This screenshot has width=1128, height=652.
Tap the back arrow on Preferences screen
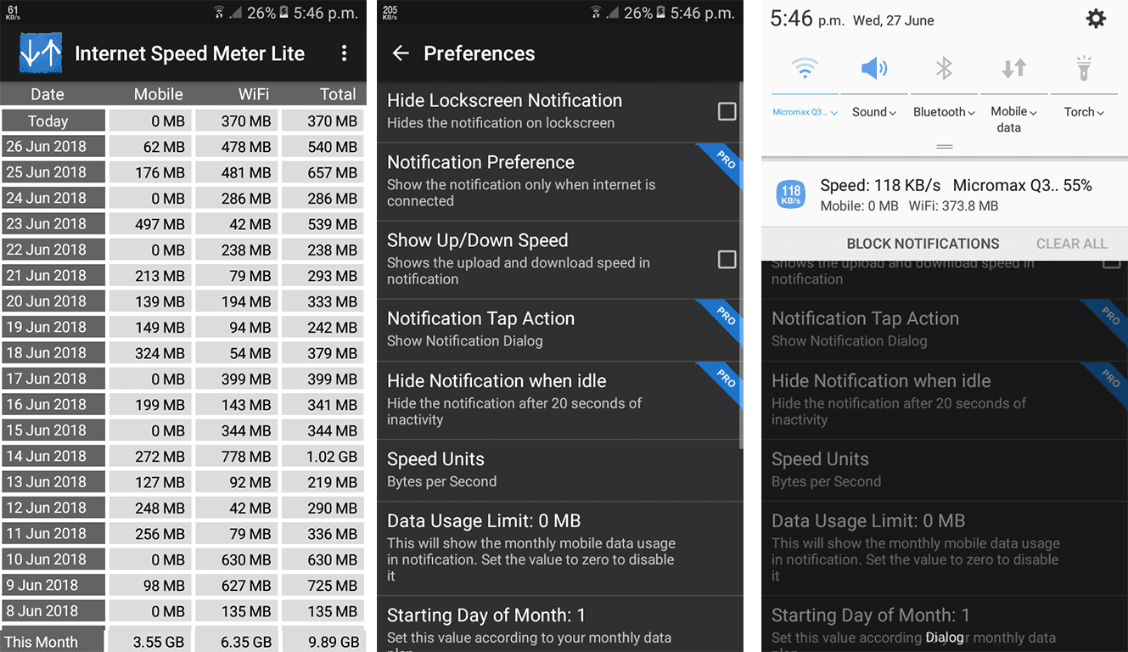(400, 53)
